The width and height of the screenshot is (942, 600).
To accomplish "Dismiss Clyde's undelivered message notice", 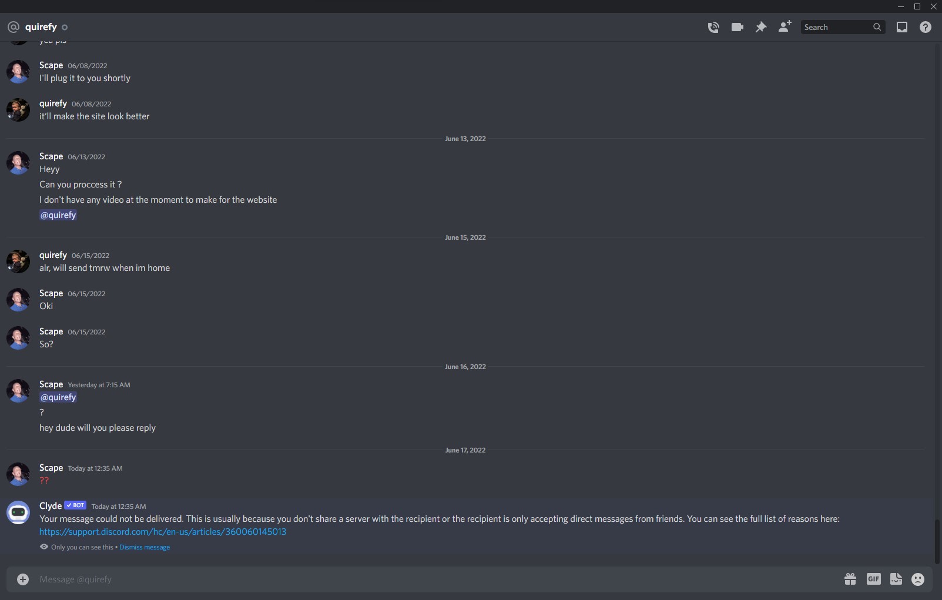I will click(x=145, y=547).
